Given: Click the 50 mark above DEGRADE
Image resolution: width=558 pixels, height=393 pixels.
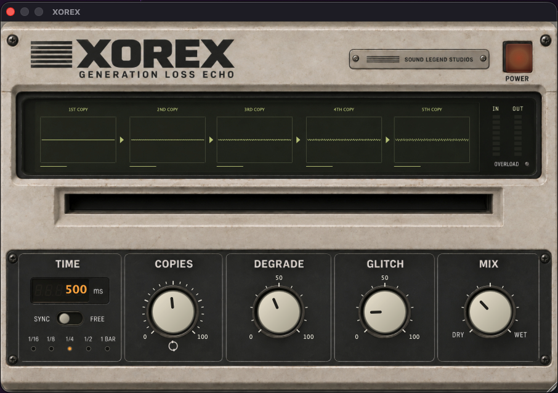Looking at the screenshot, I should [x=278, y=278].
